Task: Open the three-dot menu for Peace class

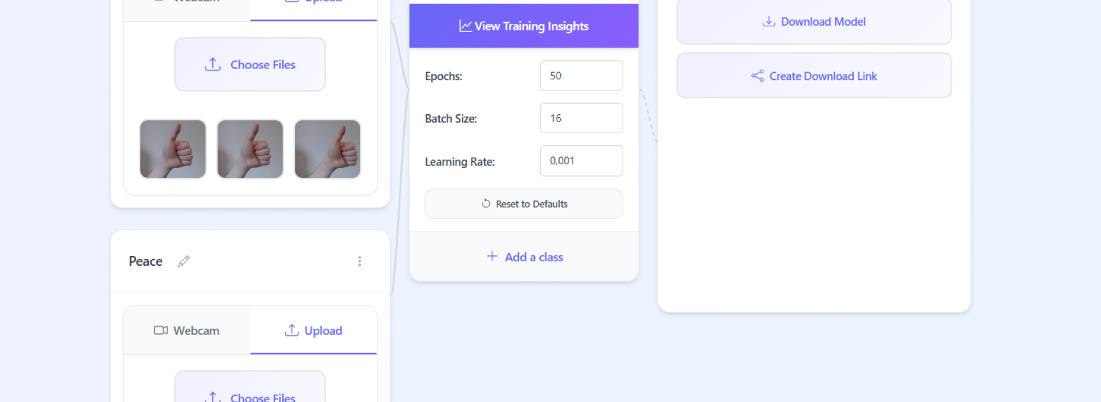Action: [360, 261]
